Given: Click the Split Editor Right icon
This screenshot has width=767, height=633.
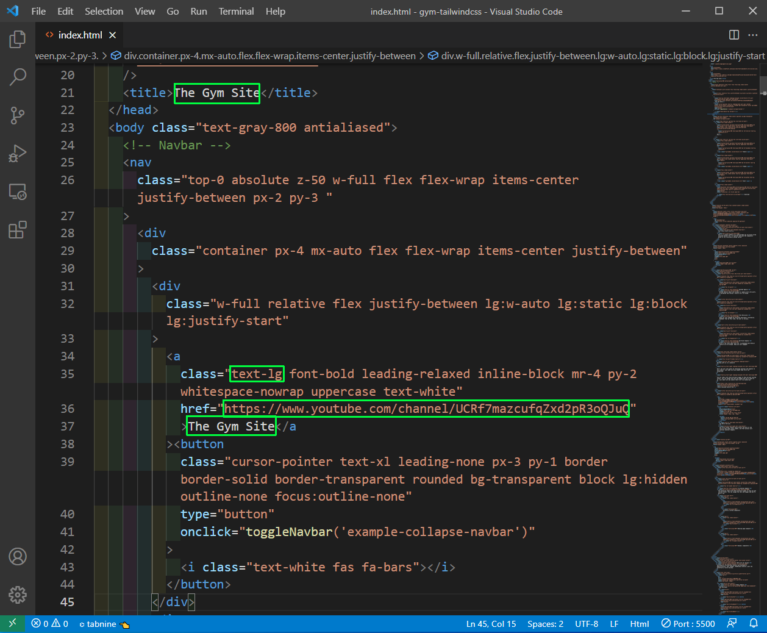Looking at the screenshot, I should pos(734,35).
